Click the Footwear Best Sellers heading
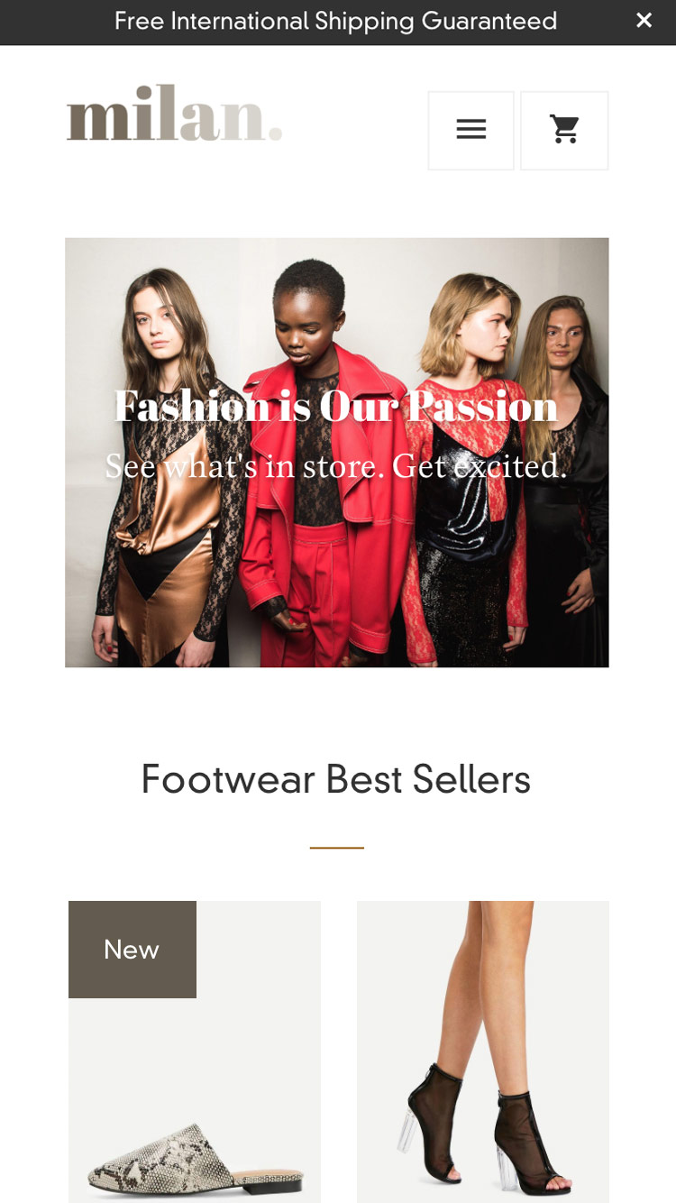 (336, 779)
